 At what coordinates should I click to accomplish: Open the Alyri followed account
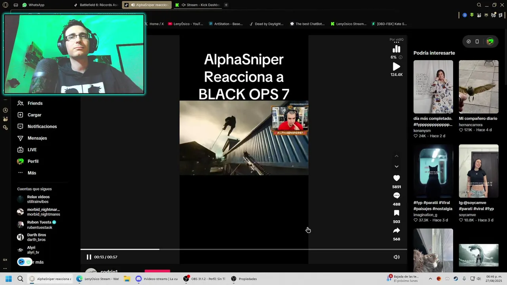tap(28, 250)
